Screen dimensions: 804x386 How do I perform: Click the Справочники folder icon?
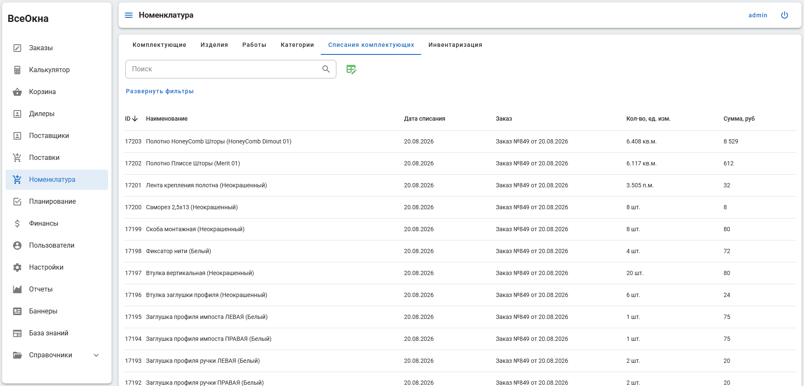tap(17, 355)
